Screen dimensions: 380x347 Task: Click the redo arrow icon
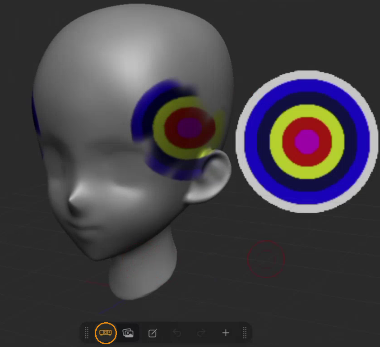[x=201, y=333]
